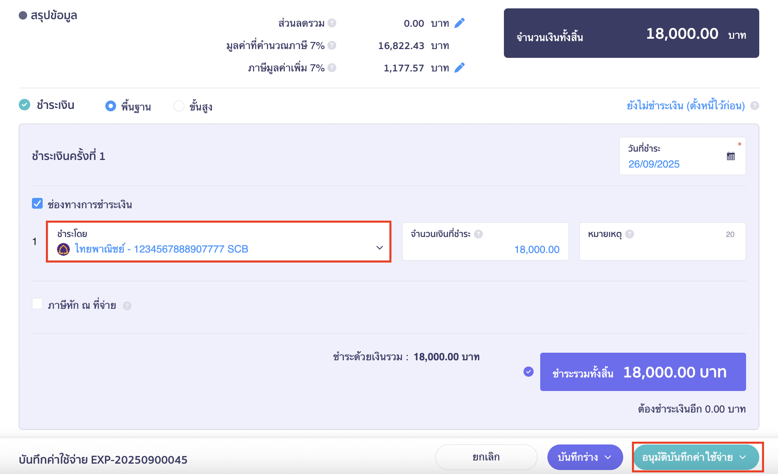Click the help icon beside จำนวนเงินที่ชำระ
The height and width of the screenshot is (474, 778).
pyautogui.click(x=478, y=234)
